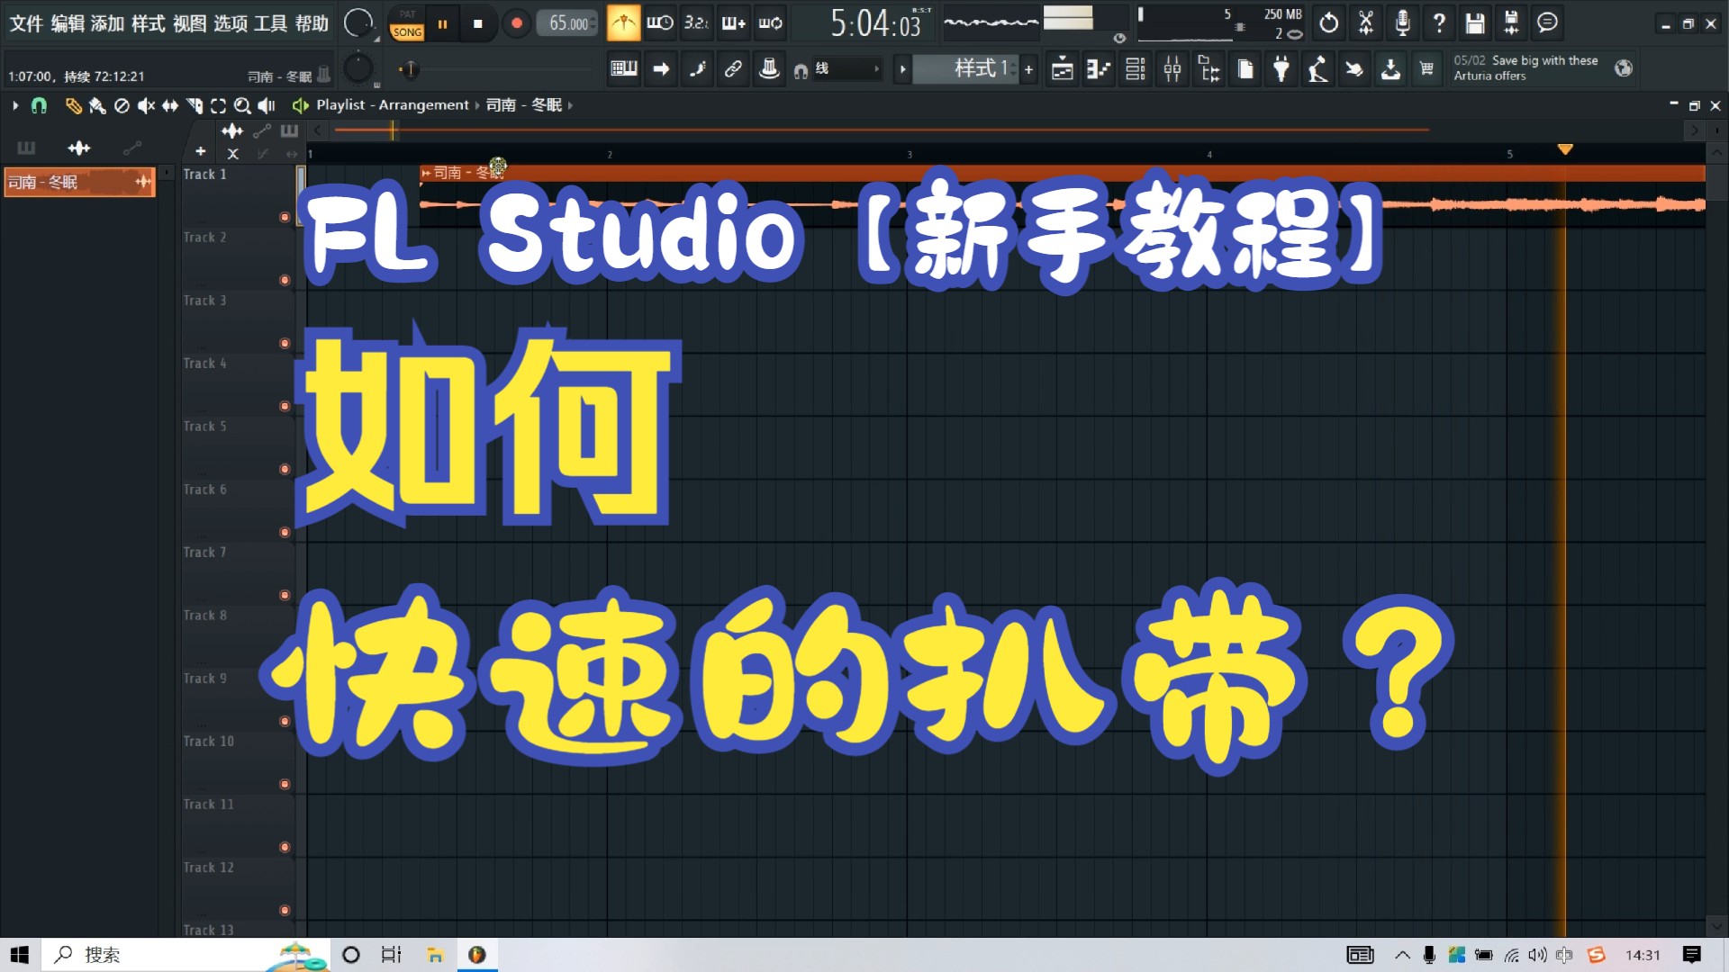This screenshot has height=972, width=1729.
Task: Open the help question mark icon
Action: tap(1439, 23)
